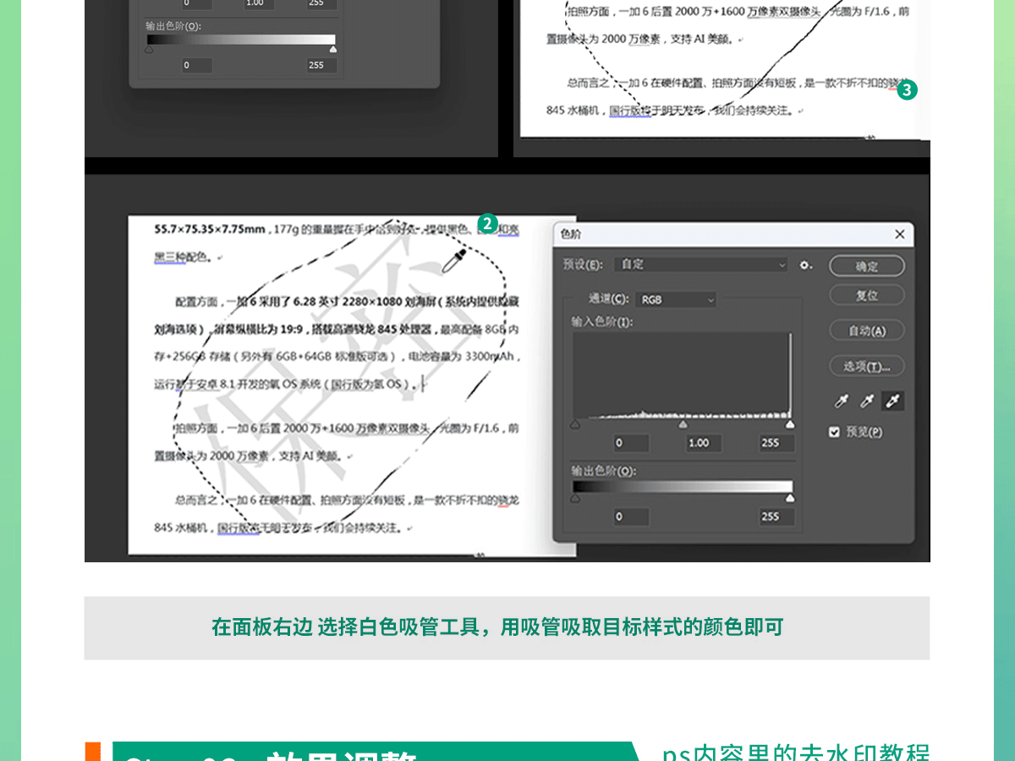Toggle the 预览(P) preview checkbox
This screenshot has height=761, width=1015.
[x=835, y=432]
